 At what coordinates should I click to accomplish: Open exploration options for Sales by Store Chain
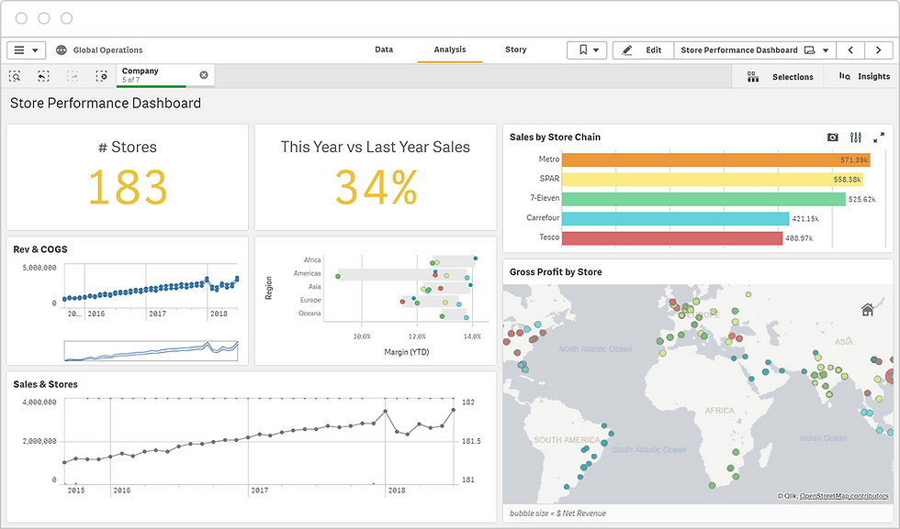855,138
